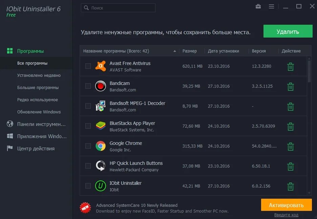Click the Действие column header

coord(291,51)
